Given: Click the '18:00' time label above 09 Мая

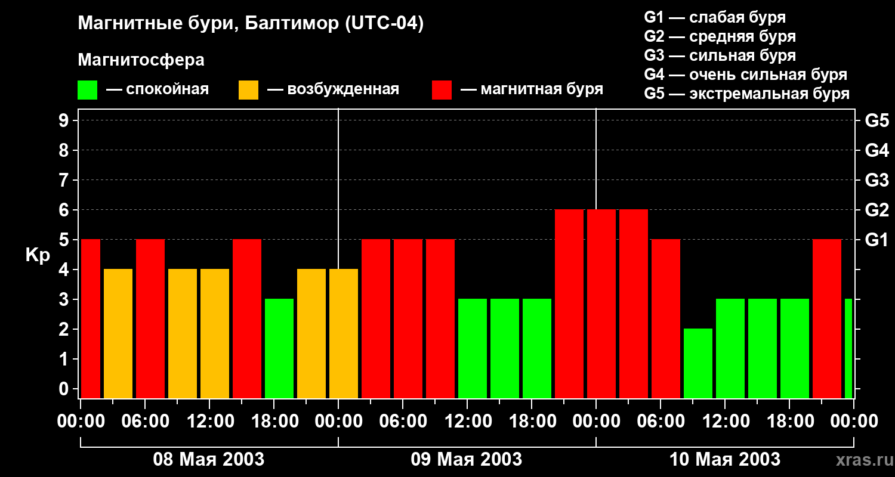Looking at the screenshot, I should click(x=532, y=422).
